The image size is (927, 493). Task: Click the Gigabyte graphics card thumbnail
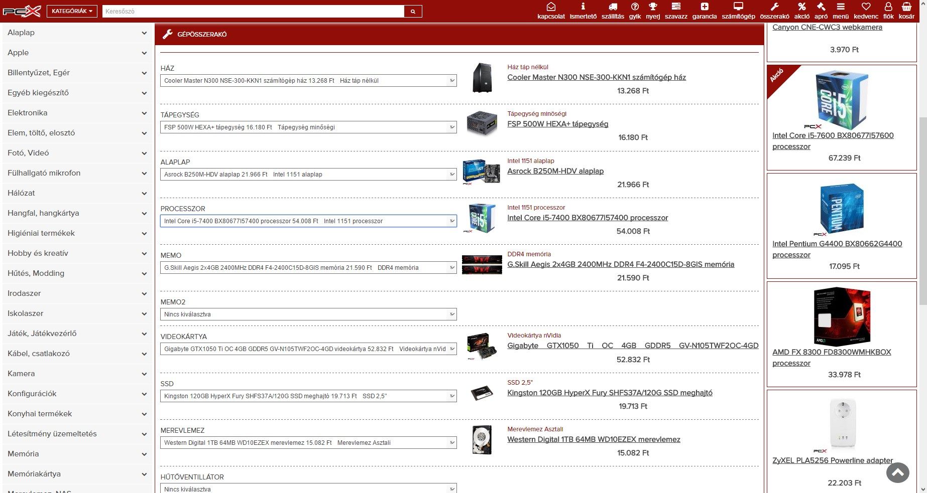coord(482,346)
